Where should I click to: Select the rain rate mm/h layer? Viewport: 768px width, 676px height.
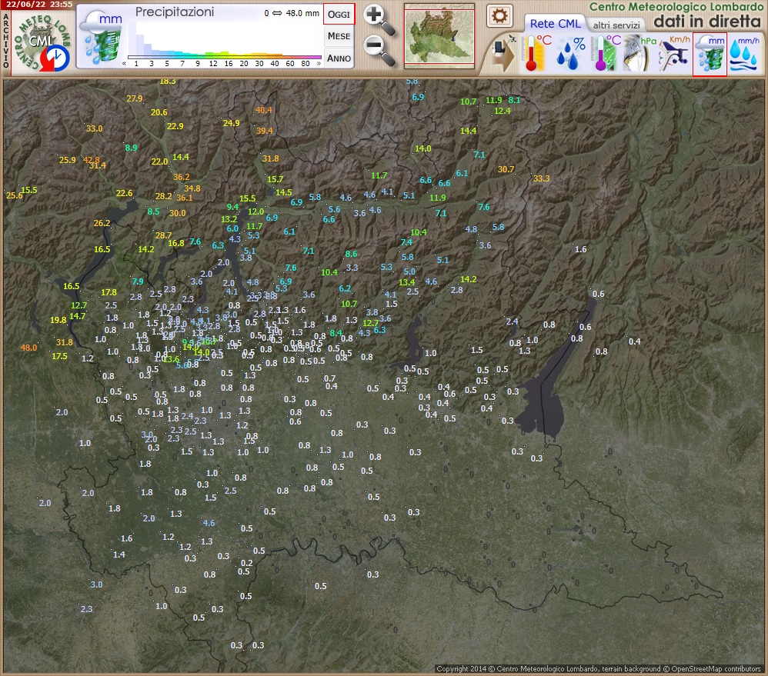(744, 54)
